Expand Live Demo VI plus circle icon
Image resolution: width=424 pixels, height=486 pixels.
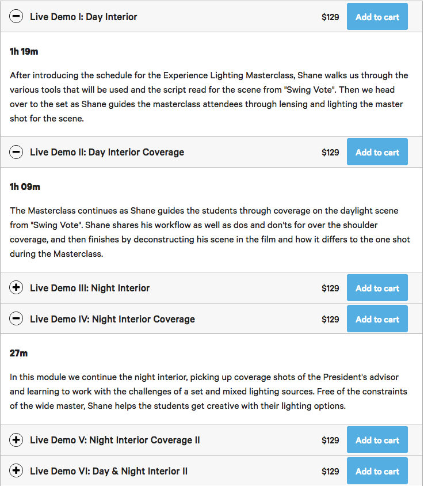(17, 471)
